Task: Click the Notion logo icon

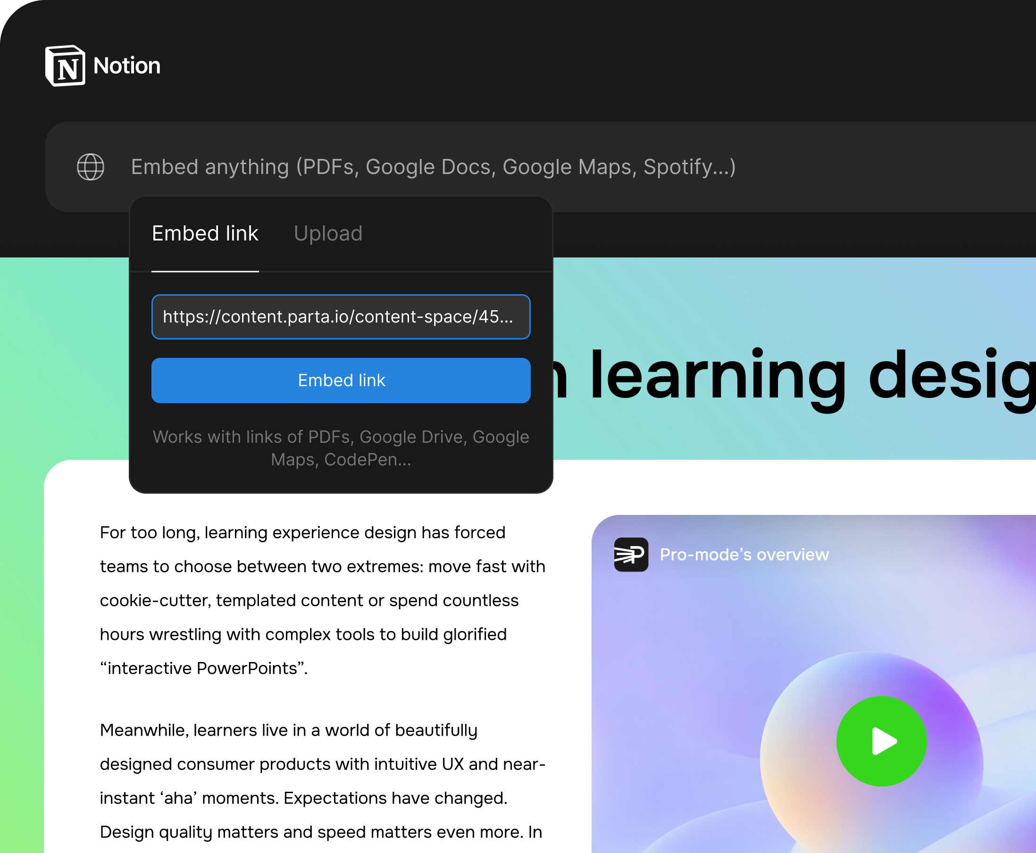Action: (66, 66)
